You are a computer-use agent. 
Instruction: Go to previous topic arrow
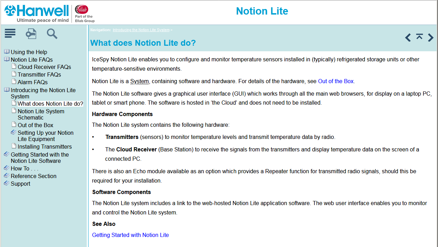(408, 37)
